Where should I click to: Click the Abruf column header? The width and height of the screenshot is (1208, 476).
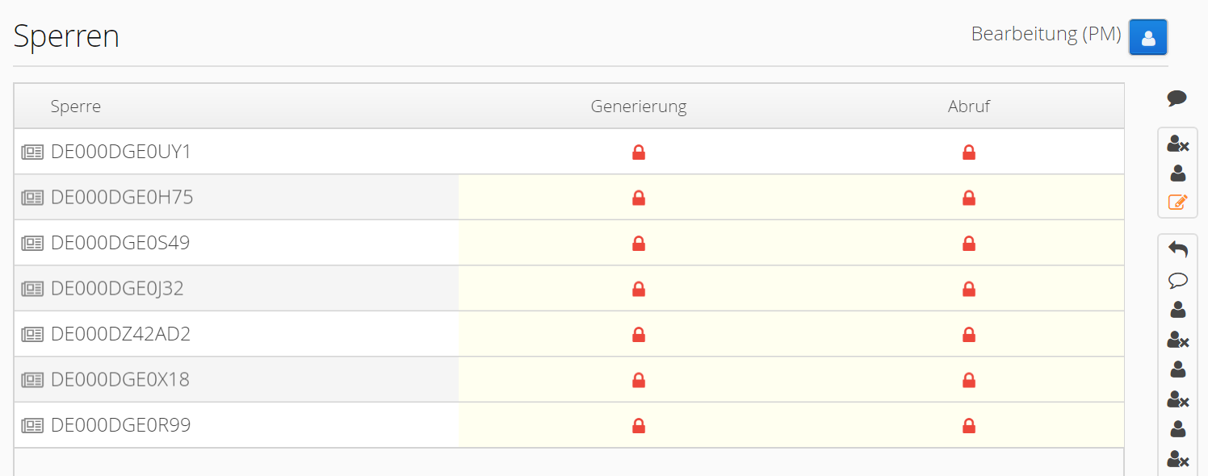point(969,106)
